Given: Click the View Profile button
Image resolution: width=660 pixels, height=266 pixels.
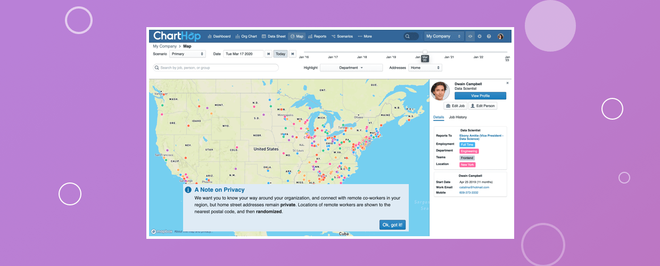Looking at the screenshot, I should click(480, 96).
